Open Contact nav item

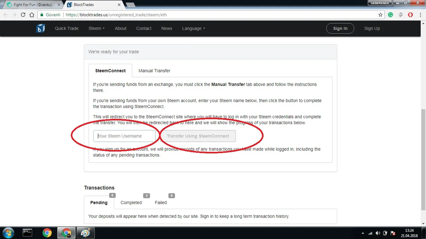(x=144, y=28)
